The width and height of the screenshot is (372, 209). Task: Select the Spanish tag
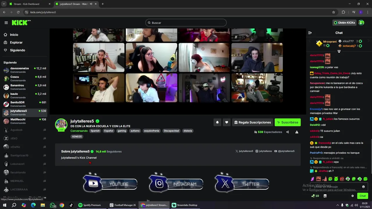[95, 131]
